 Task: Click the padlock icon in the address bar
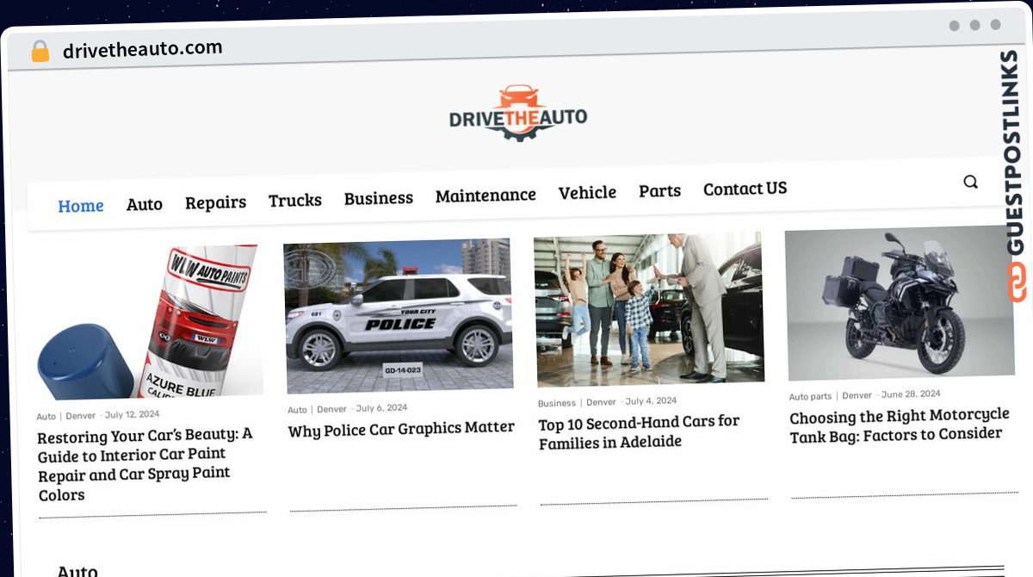(40, 51)
